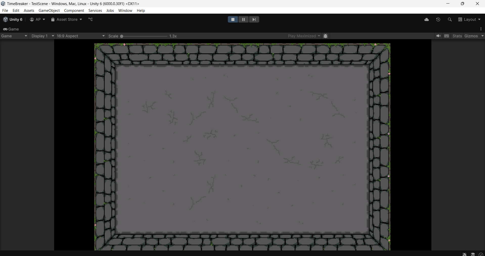Open the Assets menu
Viewport: 485px width, 256px height.
29,10
